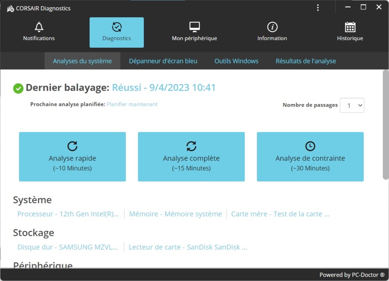Viewport: 389px width, 281px height.
Task: Click Planifier maintenant link
Action: (x=132, y=104)
